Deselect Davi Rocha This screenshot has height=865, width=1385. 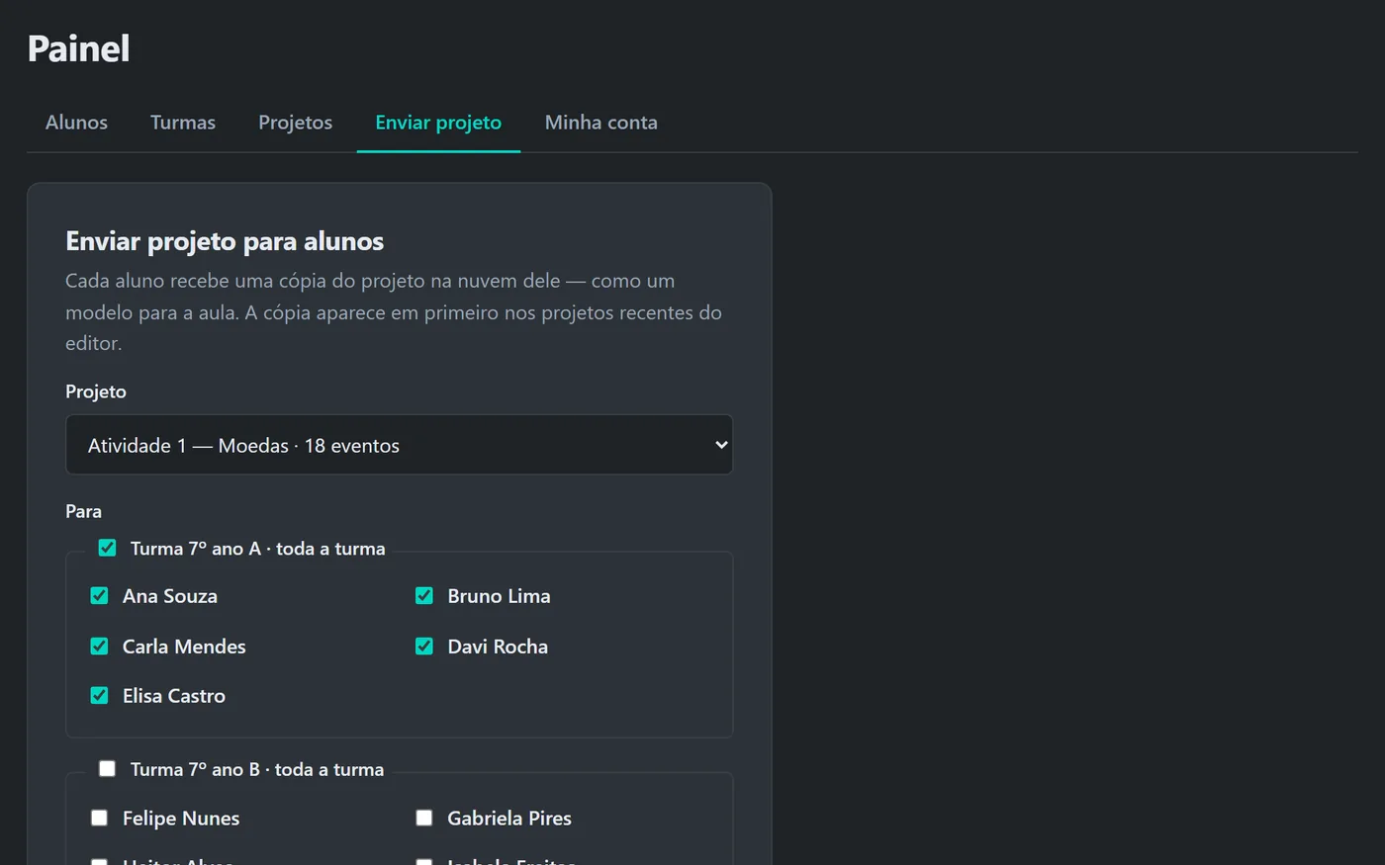coord(424,646)
